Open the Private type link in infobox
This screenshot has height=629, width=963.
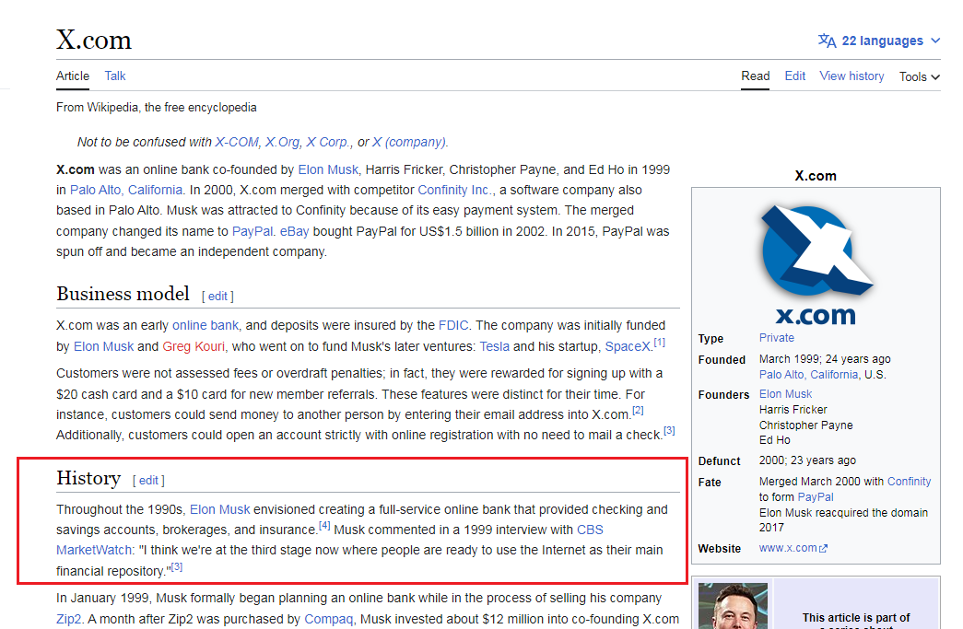pos(776,338)
